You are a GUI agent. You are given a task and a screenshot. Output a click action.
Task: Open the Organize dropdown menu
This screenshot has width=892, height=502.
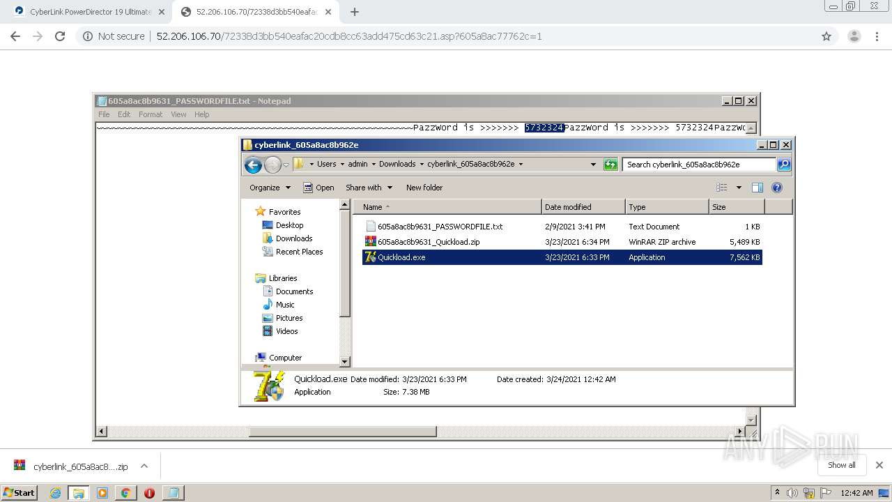tap(270, 188)
